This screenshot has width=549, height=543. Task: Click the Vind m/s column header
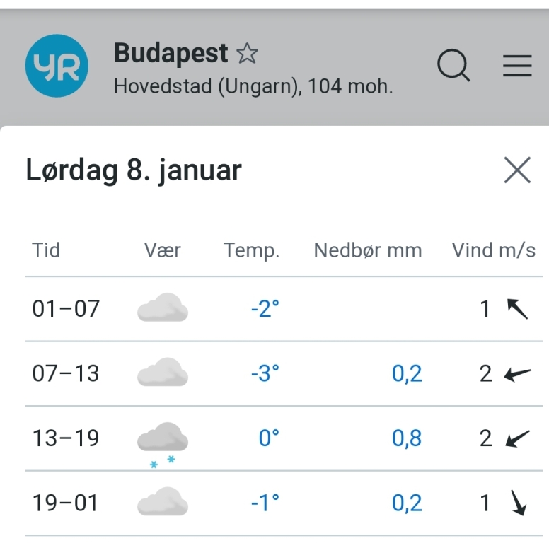coord(494,250)
